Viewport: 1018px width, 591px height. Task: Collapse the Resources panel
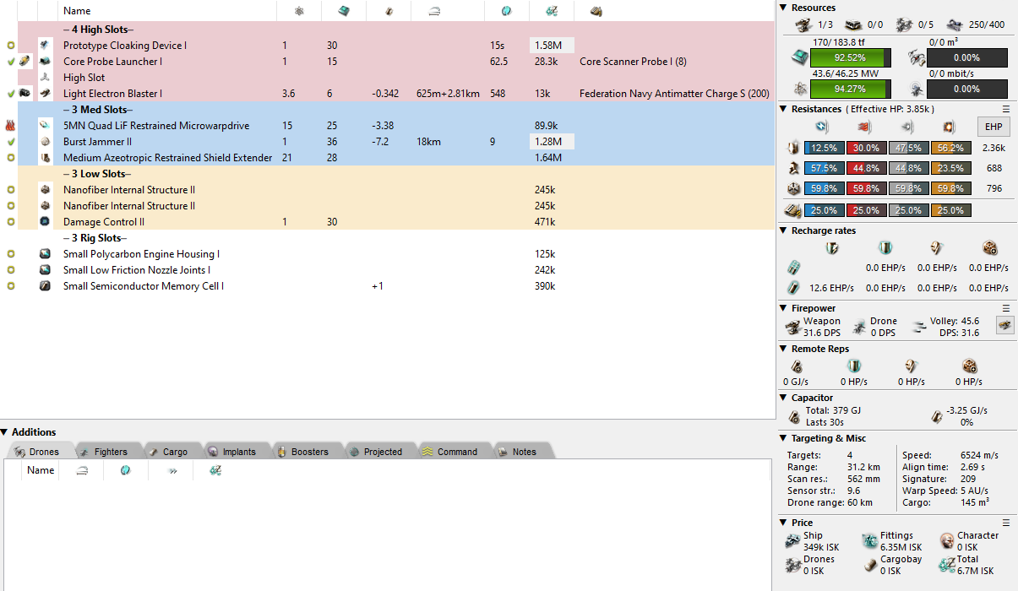point(783,8)
